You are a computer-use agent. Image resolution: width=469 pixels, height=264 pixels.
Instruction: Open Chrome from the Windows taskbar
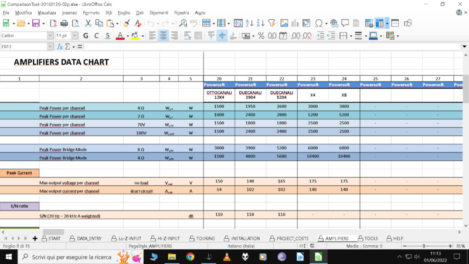[x=190, y=257]
